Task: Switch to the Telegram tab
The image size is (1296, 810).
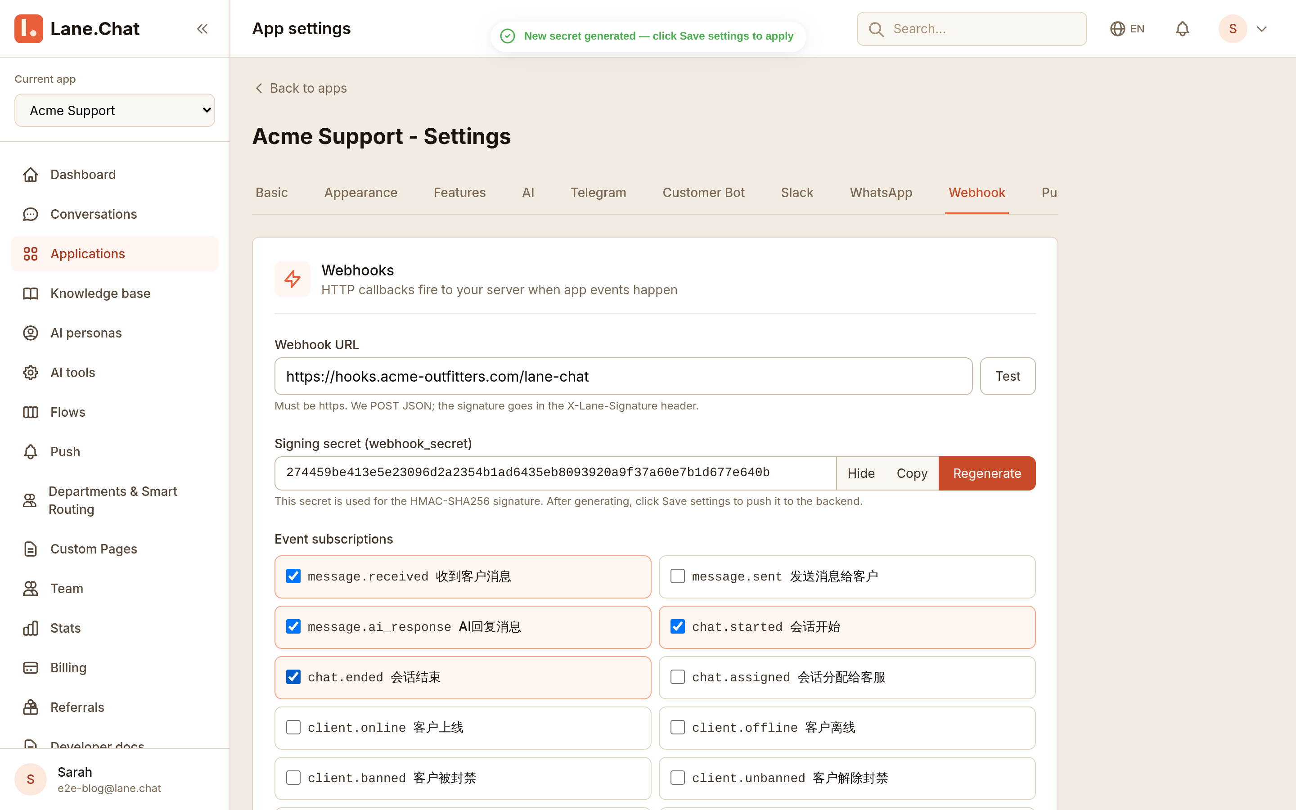Action: (x=598, y=193)
